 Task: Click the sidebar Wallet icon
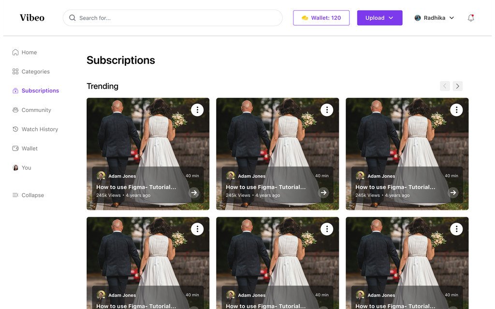15,149
